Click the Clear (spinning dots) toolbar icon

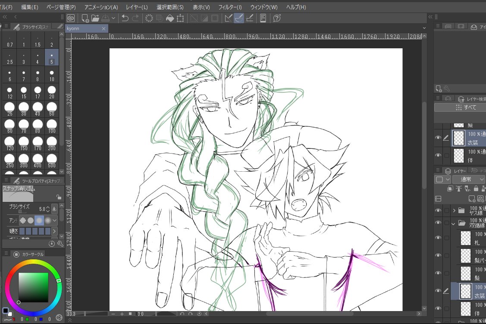[x=149, y=18]
